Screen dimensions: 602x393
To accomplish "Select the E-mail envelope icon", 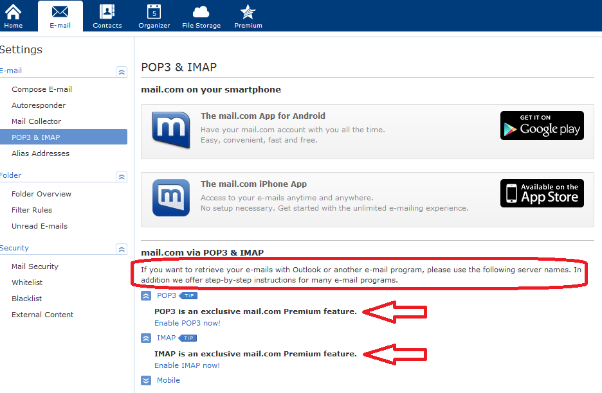I will tap(60, 12).
